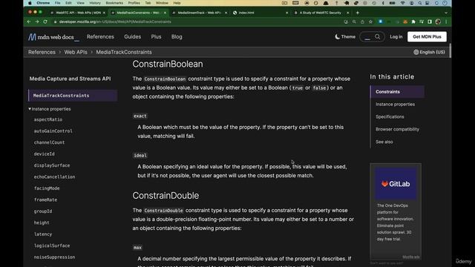
Task: Open the Plus menu
Action: tap(156, 36)
